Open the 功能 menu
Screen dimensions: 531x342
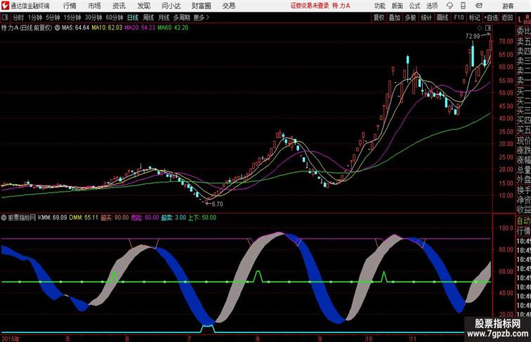(x=379, y=6)
